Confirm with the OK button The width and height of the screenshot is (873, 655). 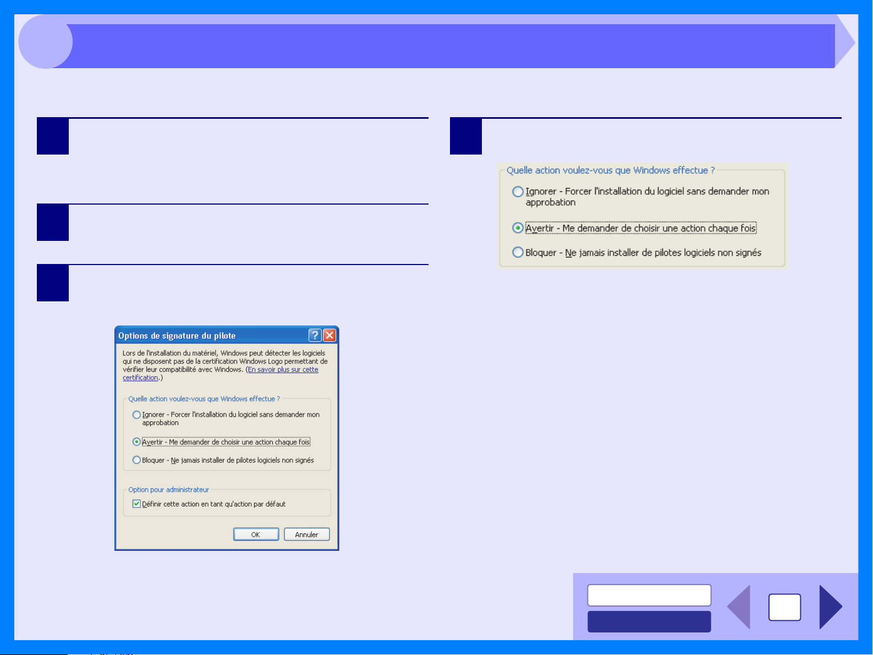pos(256,535)
